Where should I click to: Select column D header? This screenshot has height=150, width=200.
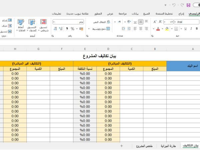[x=108, y=49]
